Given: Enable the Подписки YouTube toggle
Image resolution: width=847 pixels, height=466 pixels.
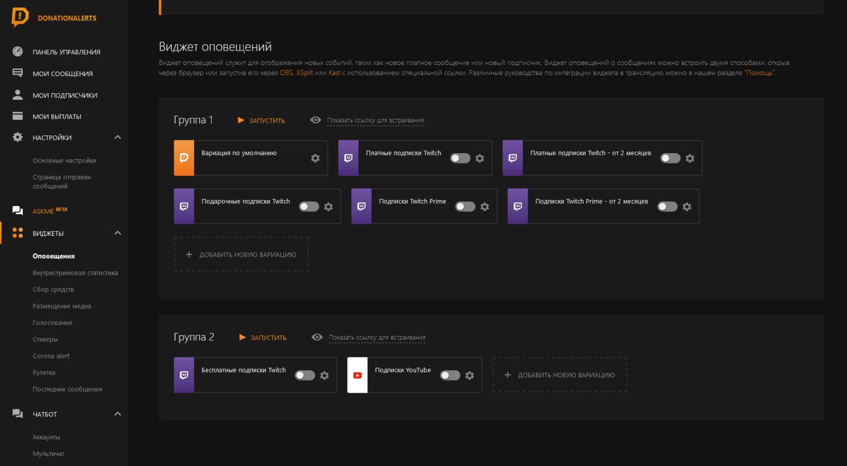Looking at the screenshot, I should tap(450, 375).
